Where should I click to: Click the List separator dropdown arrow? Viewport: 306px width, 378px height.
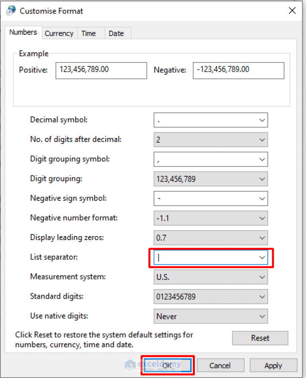click(262, 258)
